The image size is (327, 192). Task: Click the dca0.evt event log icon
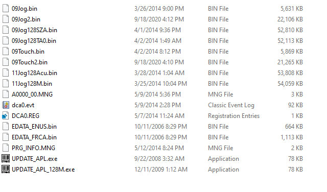[6, 105]
